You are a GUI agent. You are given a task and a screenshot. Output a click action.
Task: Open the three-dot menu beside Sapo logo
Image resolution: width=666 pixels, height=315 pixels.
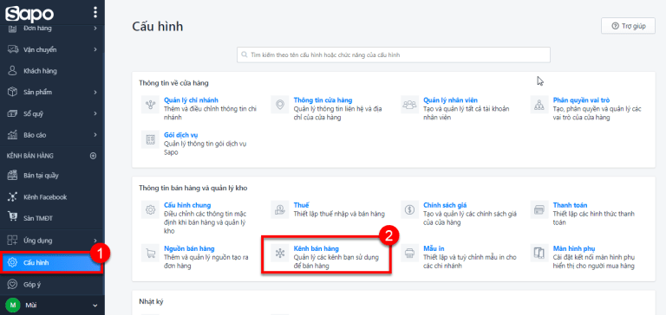tap(95, 12)
